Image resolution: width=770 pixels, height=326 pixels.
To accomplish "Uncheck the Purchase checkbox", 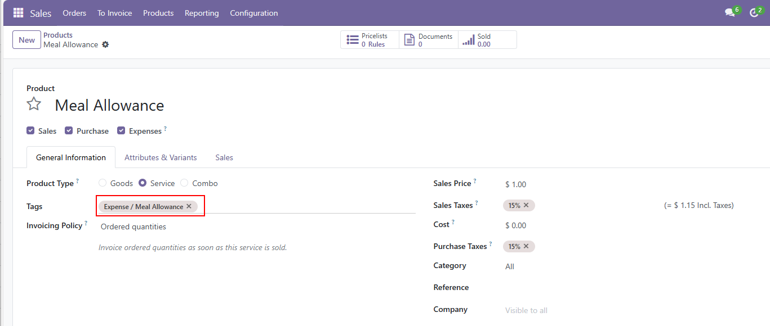I will click(69, 130).
